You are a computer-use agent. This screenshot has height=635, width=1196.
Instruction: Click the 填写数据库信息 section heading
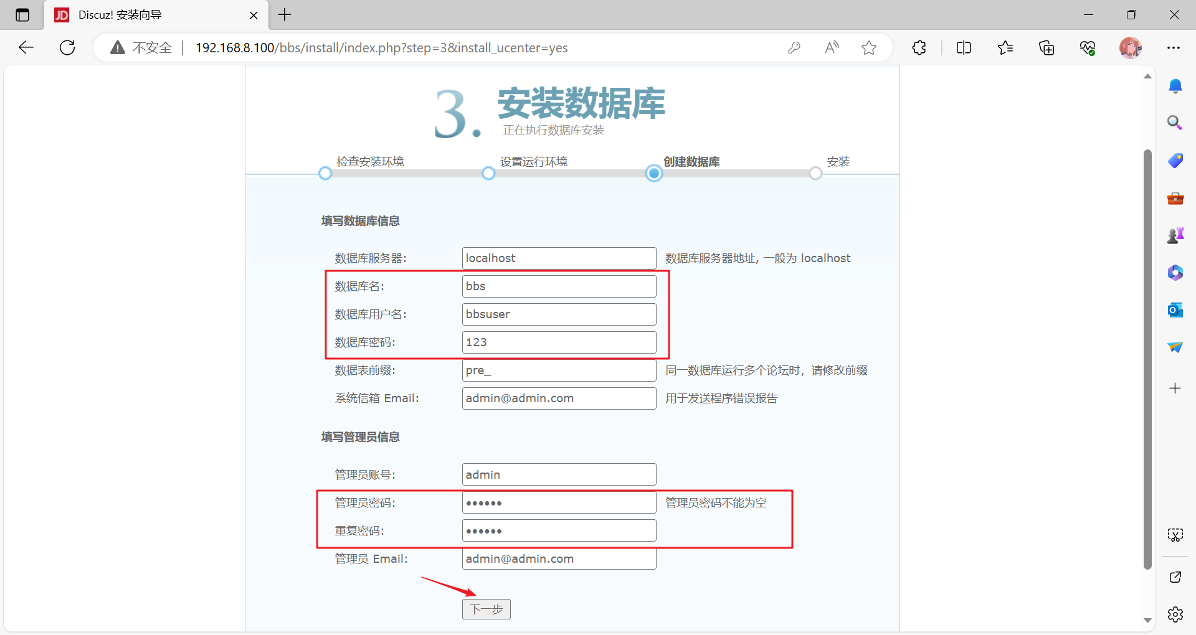point(360,221)
